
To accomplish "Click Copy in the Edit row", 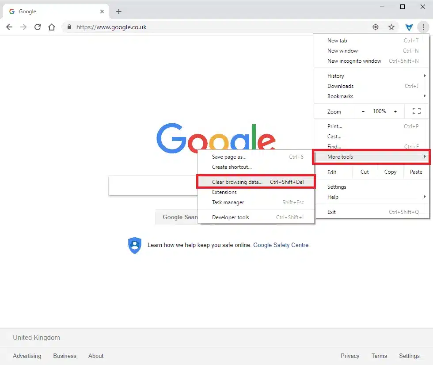I will (390, 172).
